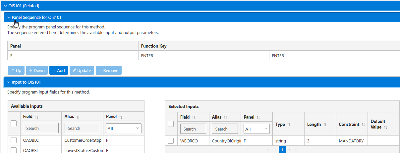Viewport: 400px width, 153px height.
Task: Select all Available Inputs with header checkbox
Action: coord(14,123)
